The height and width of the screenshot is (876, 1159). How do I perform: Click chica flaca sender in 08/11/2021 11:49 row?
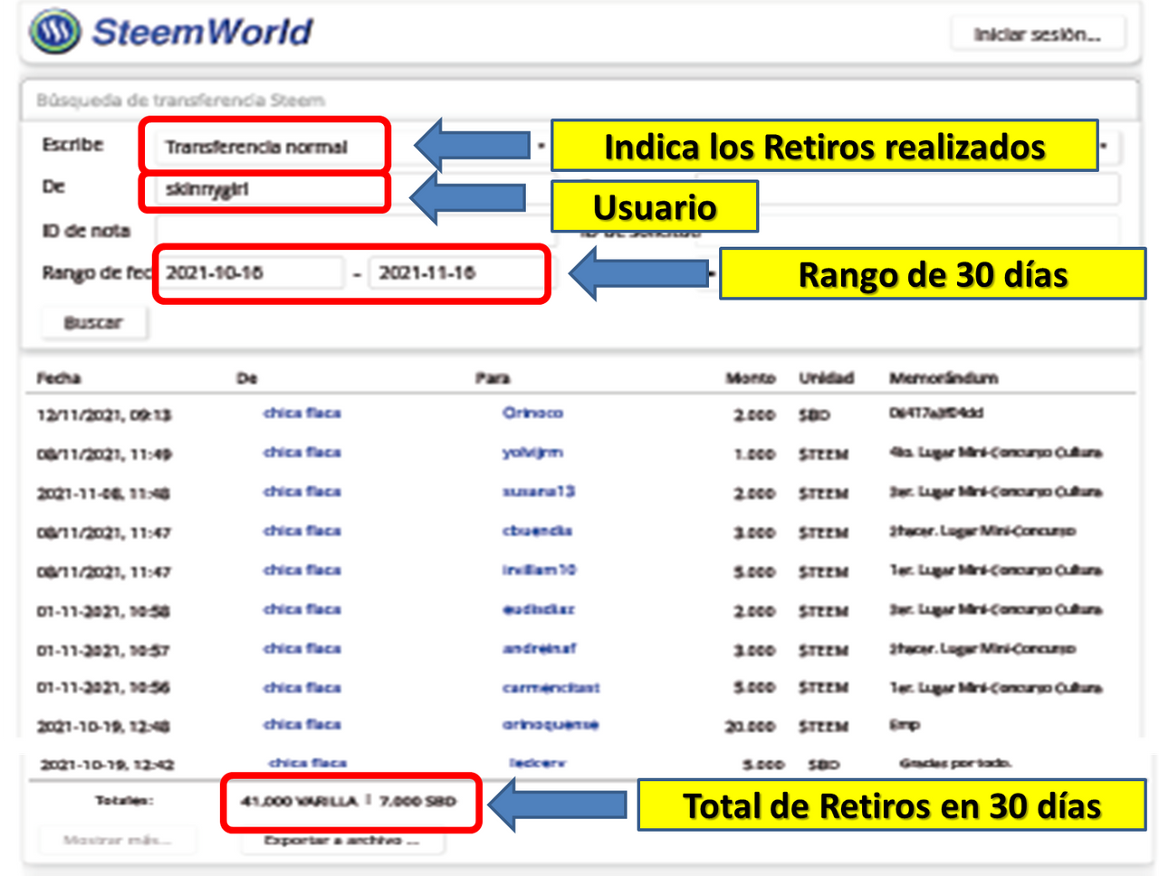[x=302, y=452]
